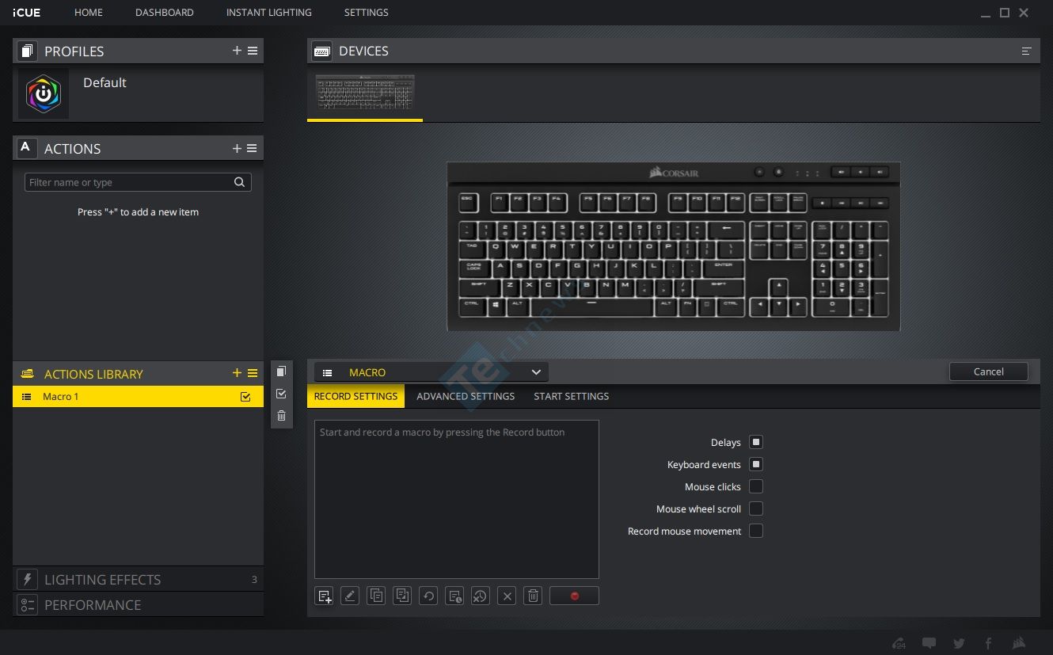Click the copy events icon under macro box

pos(377,596)
